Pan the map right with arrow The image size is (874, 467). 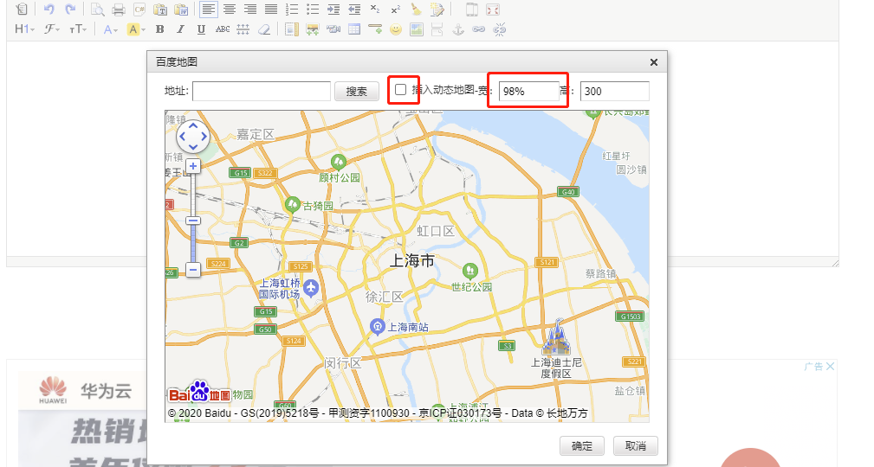[x=204, y=137]
